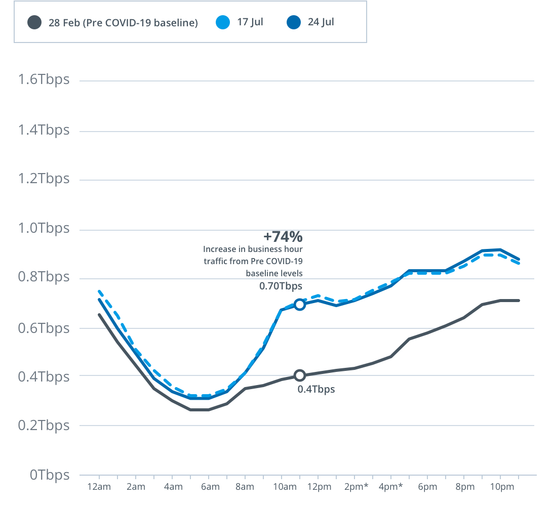Click the 1.0Tbps y-axis label
The height and width of the screenshot is (507, 553).
click(x=44, y=228)
